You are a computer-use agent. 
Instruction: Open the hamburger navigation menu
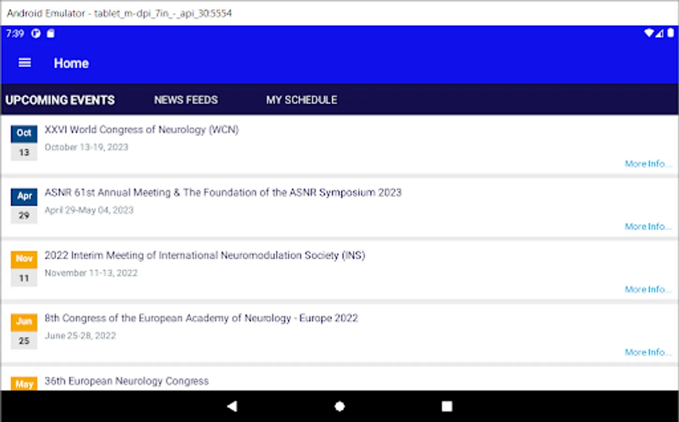24,63
